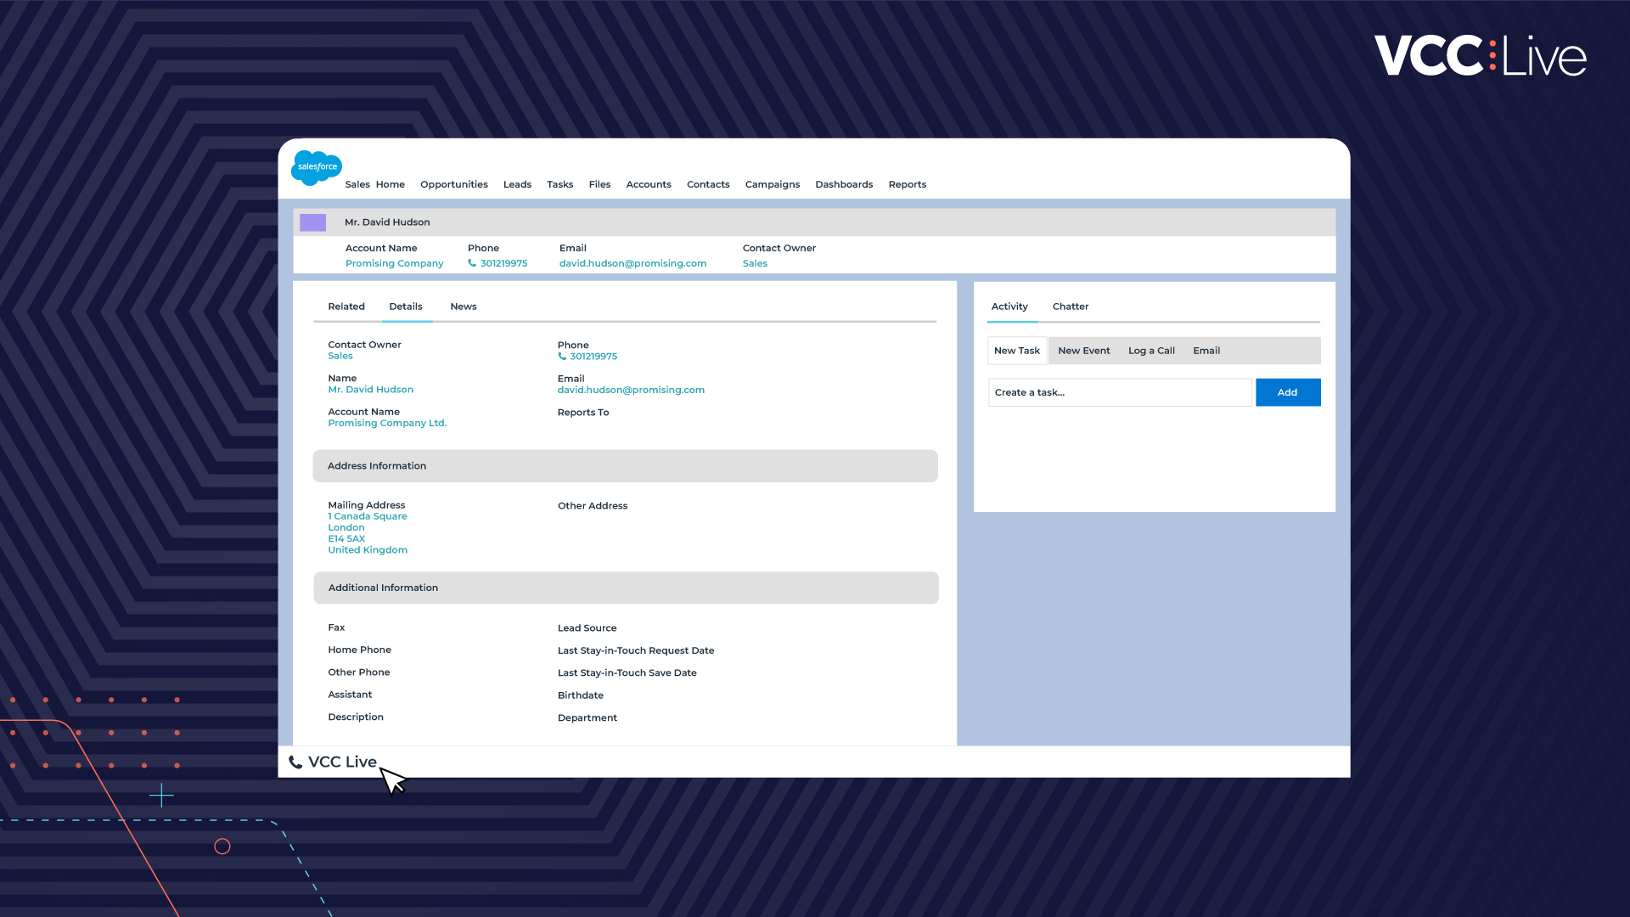Switch to the Related tab
The image size is (1630, 917).
tap(346, 307)
